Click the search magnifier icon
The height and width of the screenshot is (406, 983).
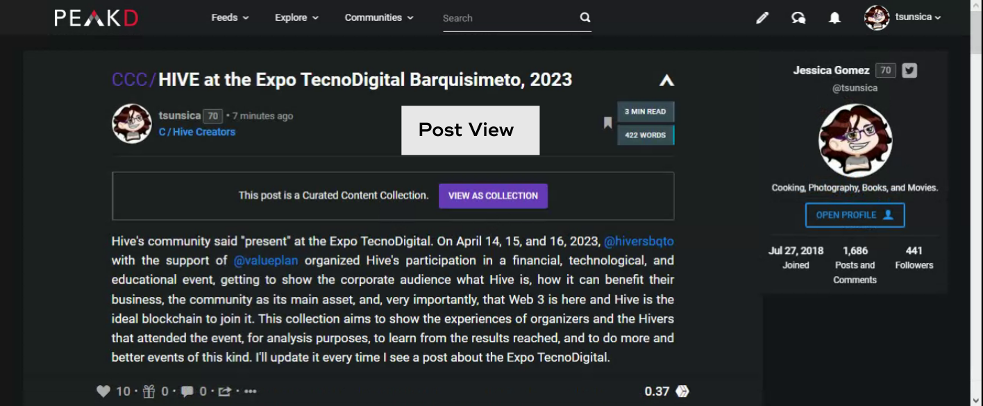[585, 17]
